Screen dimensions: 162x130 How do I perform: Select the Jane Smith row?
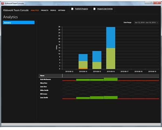point(99,98)
